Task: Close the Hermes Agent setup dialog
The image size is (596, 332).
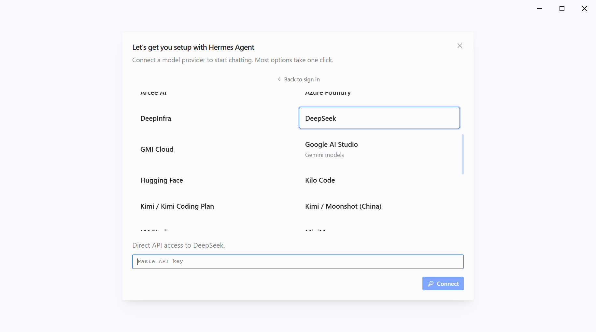Action: (x=460, y=46)
